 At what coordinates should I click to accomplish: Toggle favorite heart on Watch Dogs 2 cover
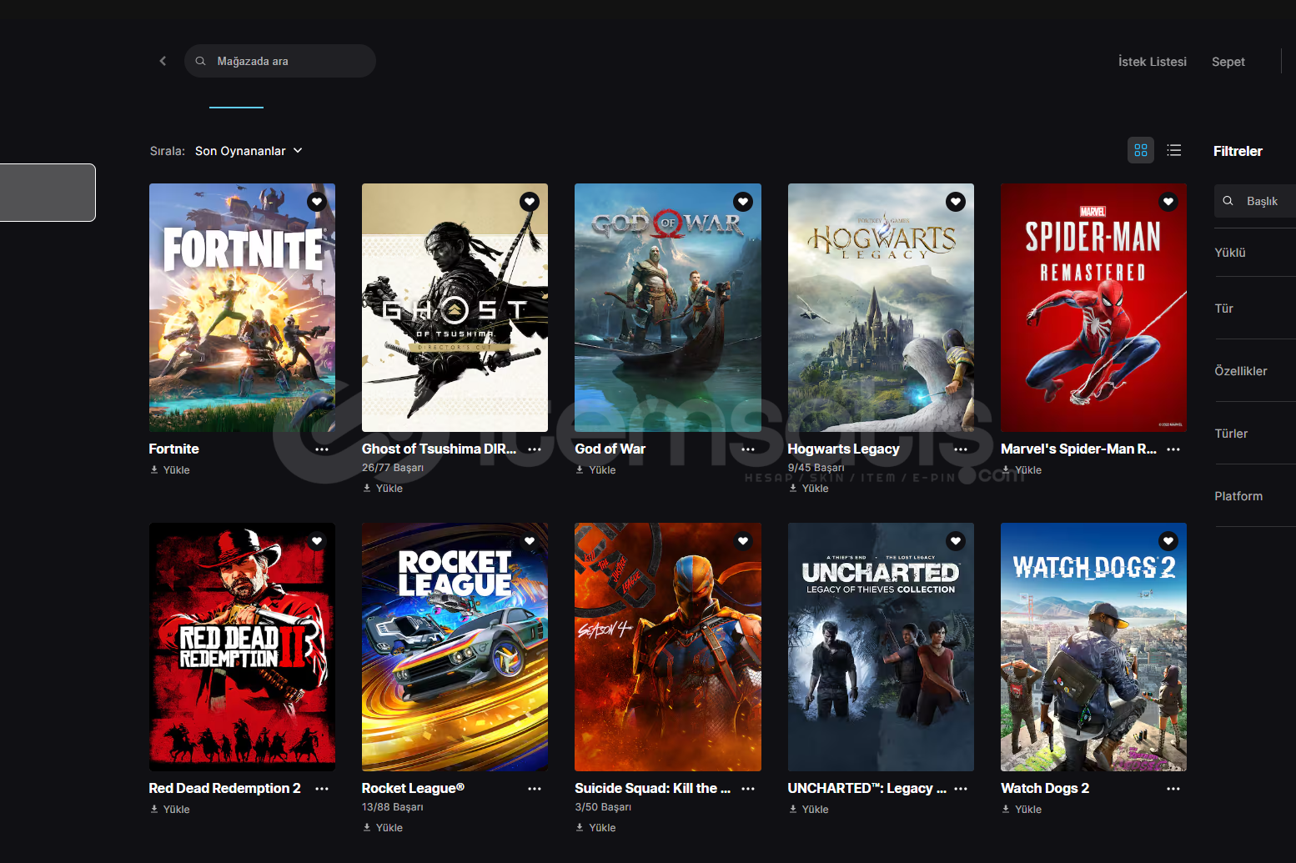pos(1168,541)
